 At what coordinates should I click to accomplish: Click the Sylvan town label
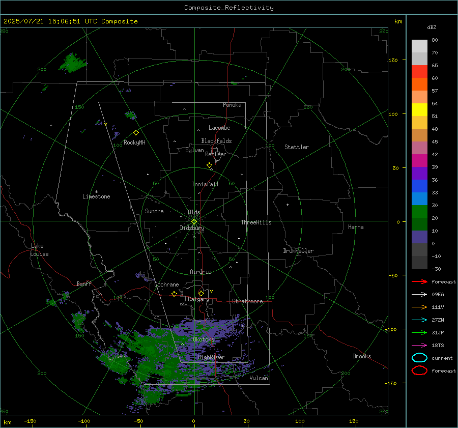194,151
